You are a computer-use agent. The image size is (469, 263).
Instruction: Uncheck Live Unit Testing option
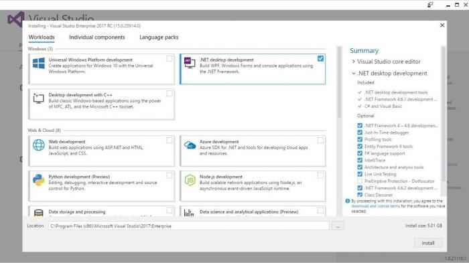coord(360,174)
